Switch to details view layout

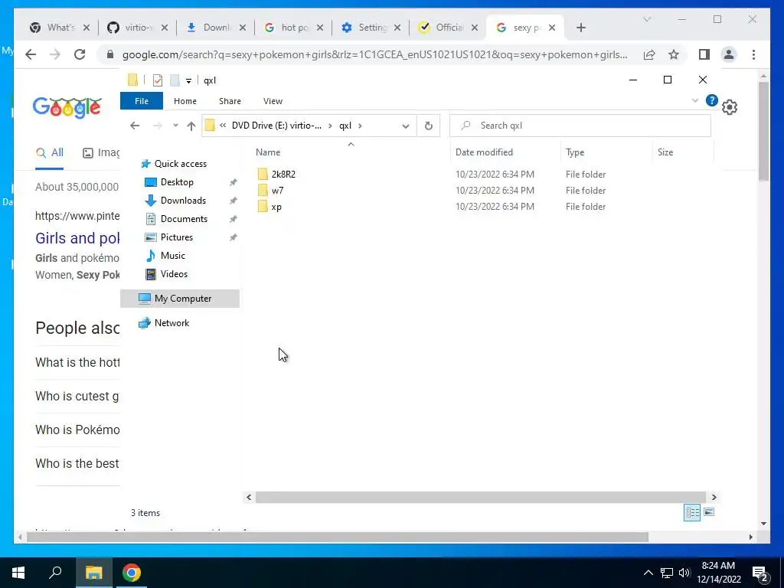(692, 512)
